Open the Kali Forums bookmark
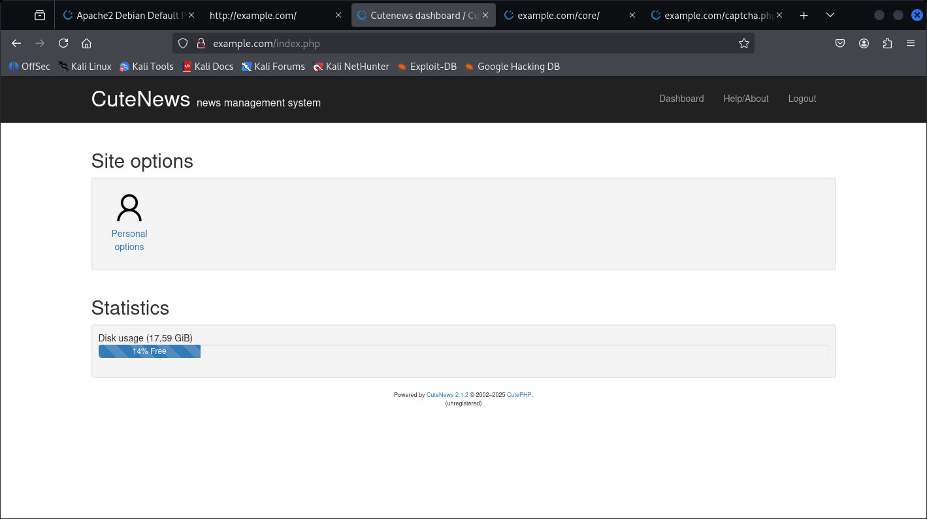Viewport: 927px width, 519px height. [x=273, y=67]
